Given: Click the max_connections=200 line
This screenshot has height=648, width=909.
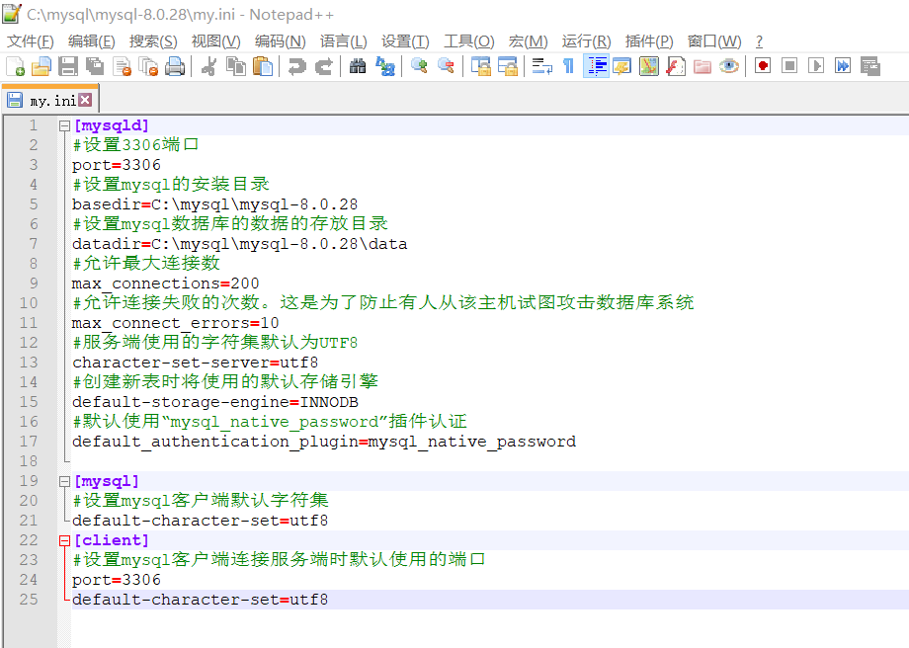Looking at the screenshot, I should [165, 283].
